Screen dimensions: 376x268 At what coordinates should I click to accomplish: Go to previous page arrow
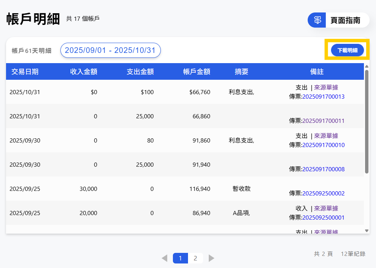165,258
